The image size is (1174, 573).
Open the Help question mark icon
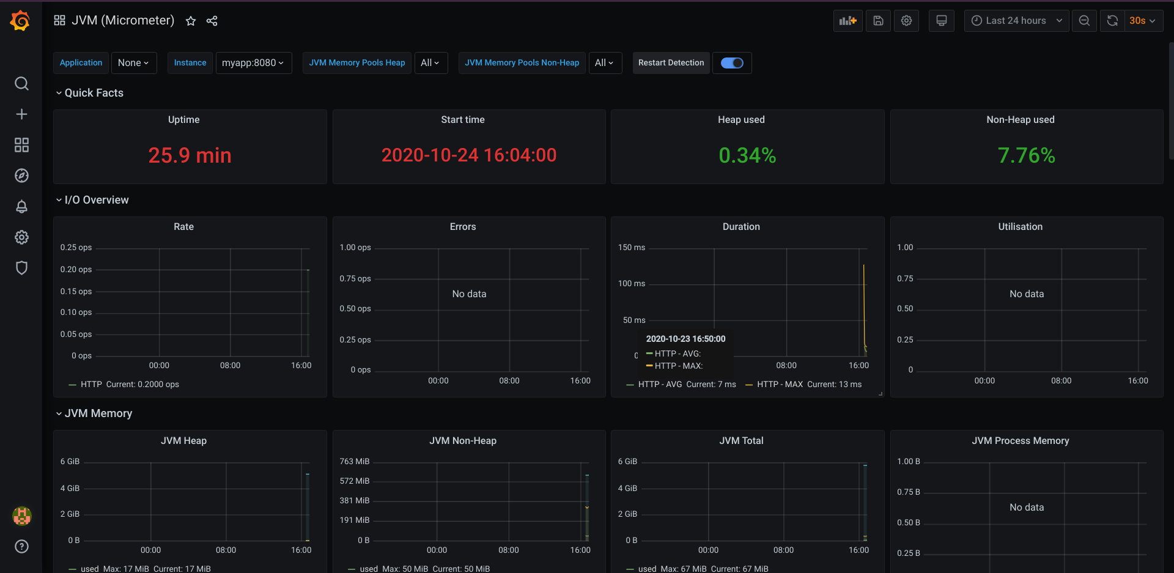(x=21, y=547)
